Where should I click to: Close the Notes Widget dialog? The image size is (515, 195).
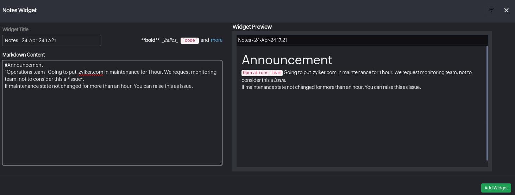click(507, 11)
